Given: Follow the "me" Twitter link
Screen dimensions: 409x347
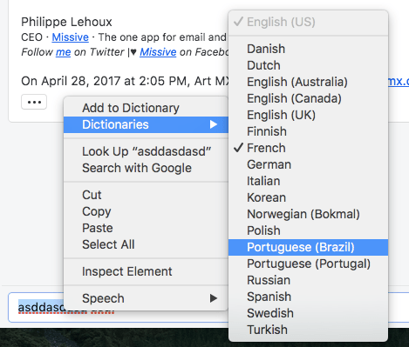Looking at the screenshot, I should (63, 52).
